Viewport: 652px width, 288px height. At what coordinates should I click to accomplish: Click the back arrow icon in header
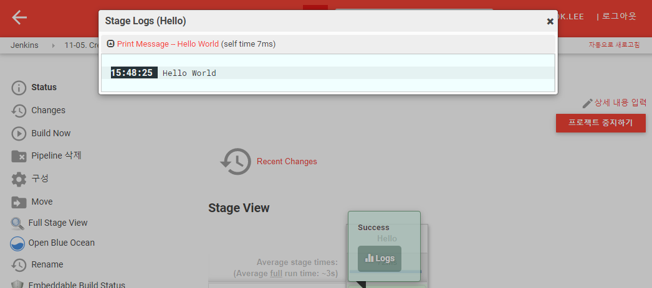[x=19, y=17]
